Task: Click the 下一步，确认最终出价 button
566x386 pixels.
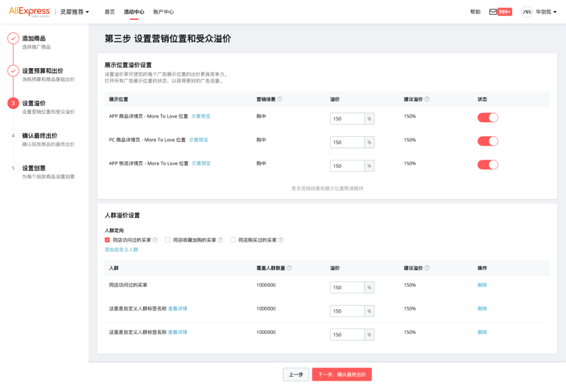Action: pos(343,374)
